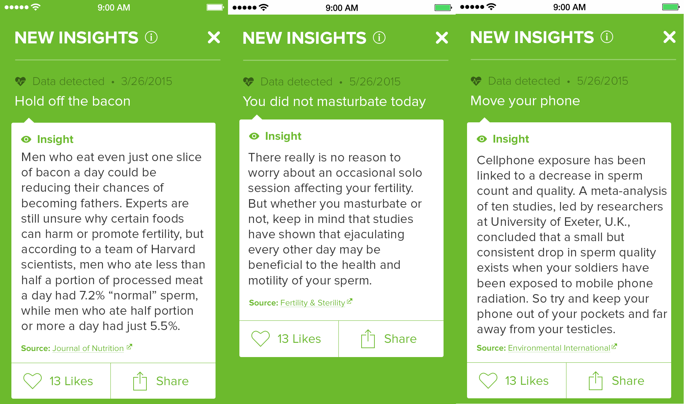Screen dimensions: 684x404
Task: Close the Hold off the bacon insight
Action: click(x=214, y=37)
